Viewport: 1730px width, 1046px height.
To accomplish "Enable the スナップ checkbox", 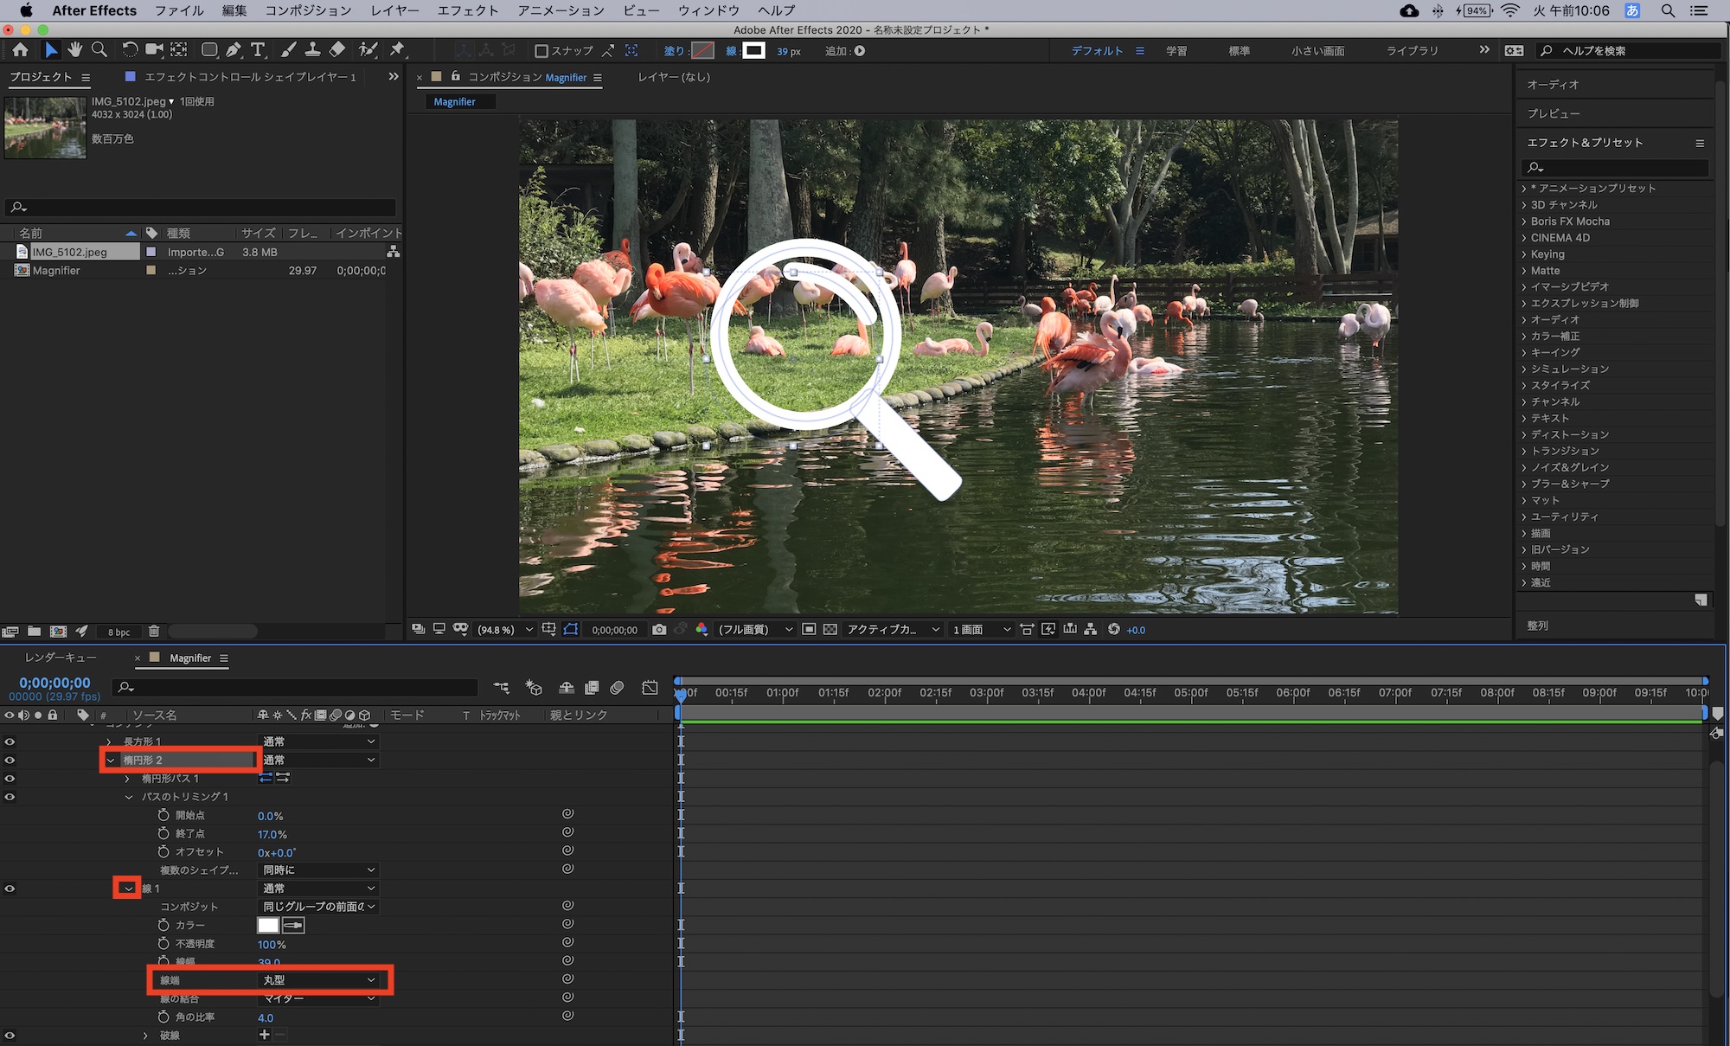I will (x=541, y=51).
